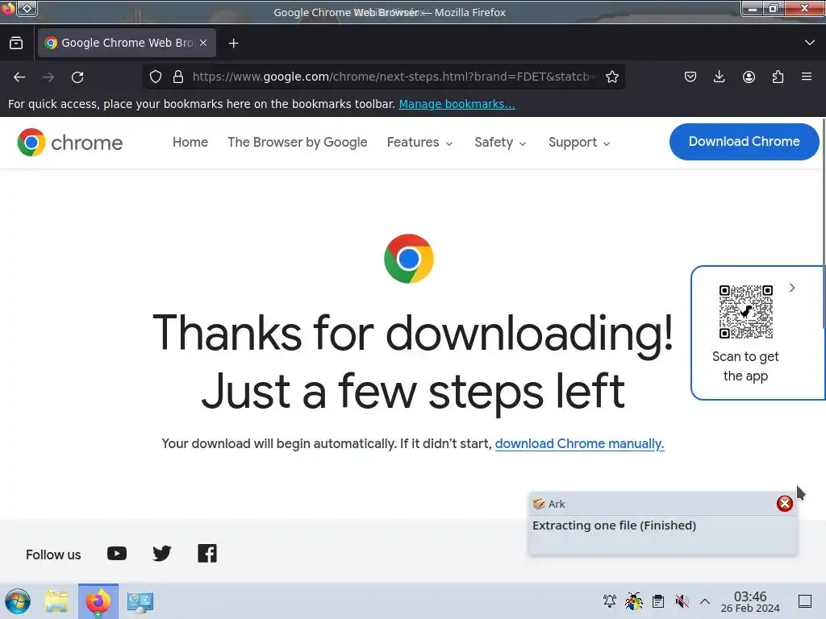The height and width of the screenshot is (619, 826).
Task: Open Chrome's YouTube channel icon
Action: click(117, 554)
